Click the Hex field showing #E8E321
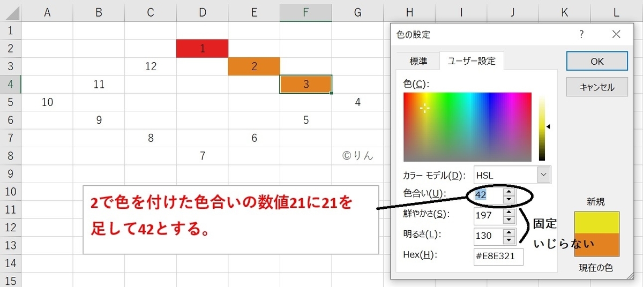This screenshot has width=643, height=287. tap(499, 256)
